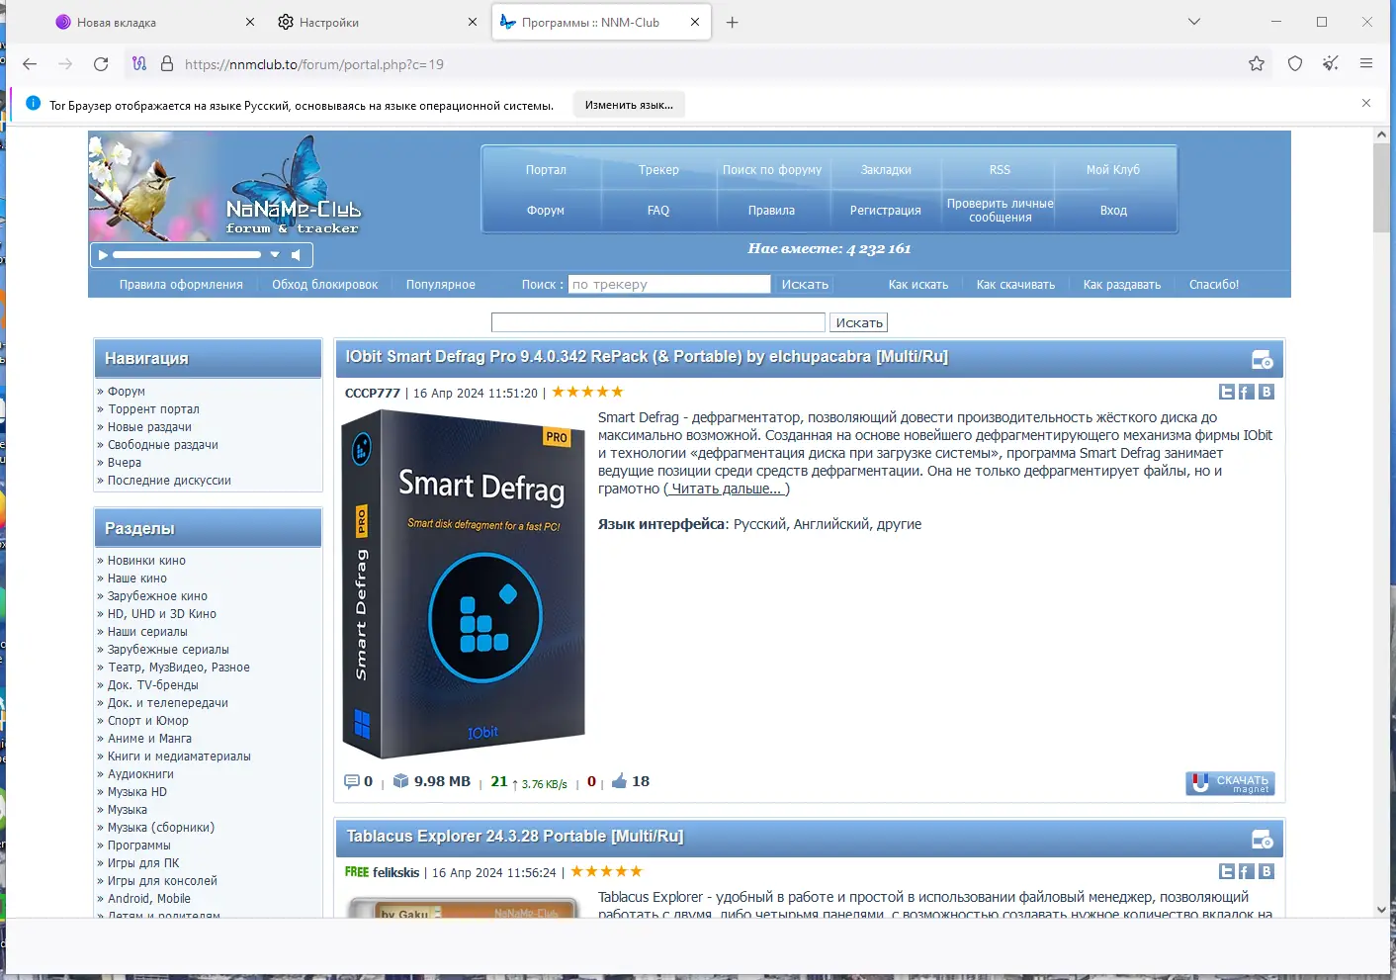Open the Tablacus Explorer post title
The height and width of the screenshot is (980, 1396).
coord(514,837)
